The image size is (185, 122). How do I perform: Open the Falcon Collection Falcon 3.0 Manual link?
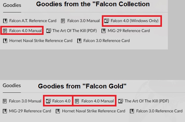click(x=83, y=21)
